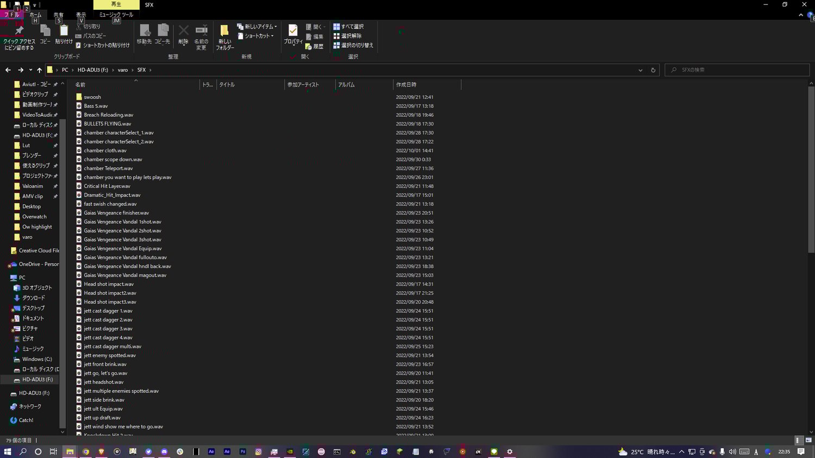815x458 pixels.
Task: Switch to the ミュージック ツール ribbon tab
Action: [x=116, y=15]
